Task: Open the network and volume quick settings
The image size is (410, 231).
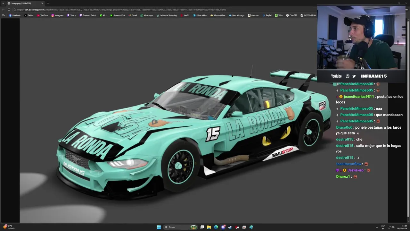Action: (x=390, y=227)
